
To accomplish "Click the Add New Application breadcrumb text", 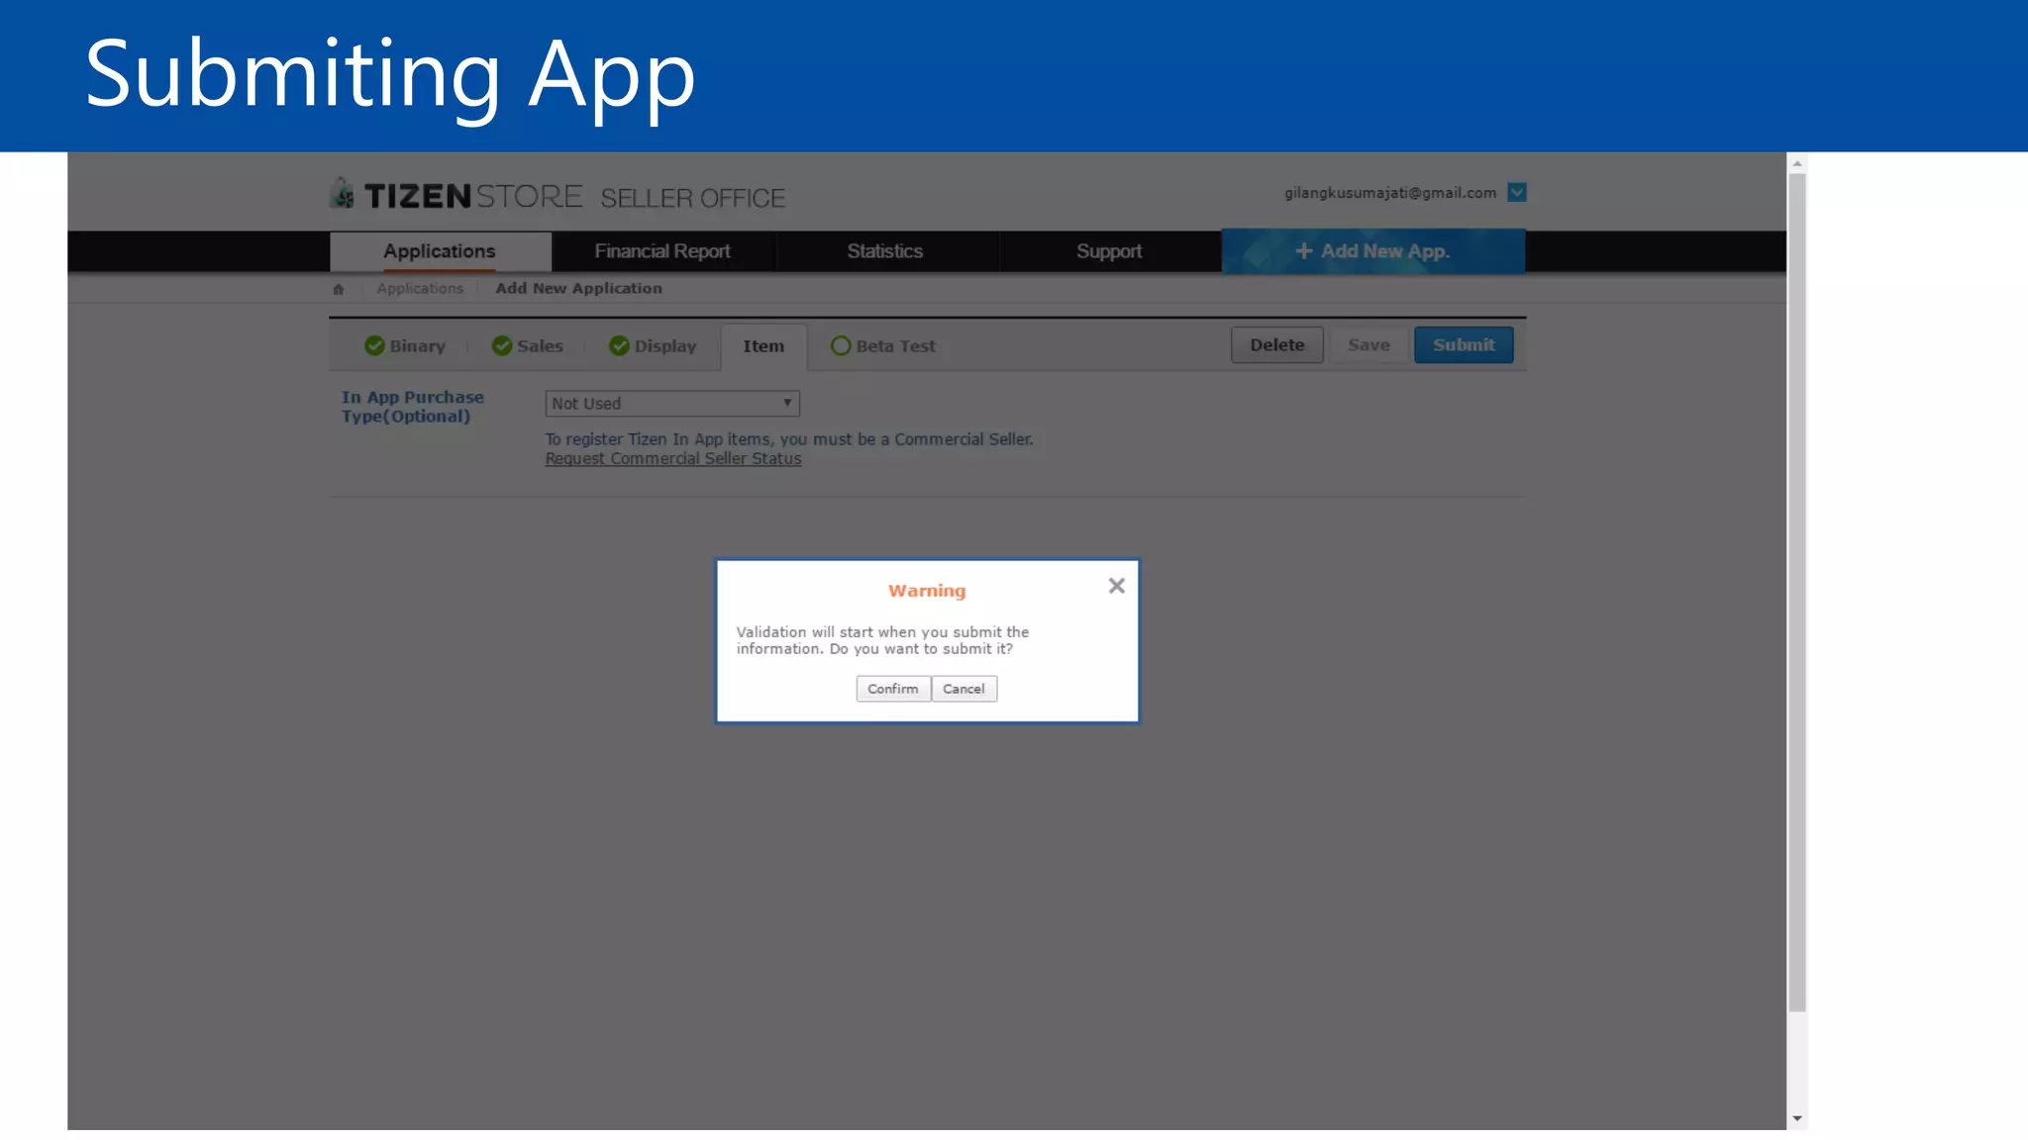I will tap(578, 288).
